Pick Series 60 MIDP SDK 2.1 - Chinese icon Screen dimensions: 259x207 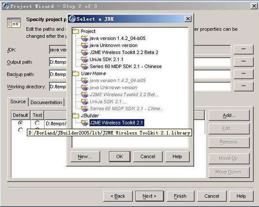pos(84,66)
